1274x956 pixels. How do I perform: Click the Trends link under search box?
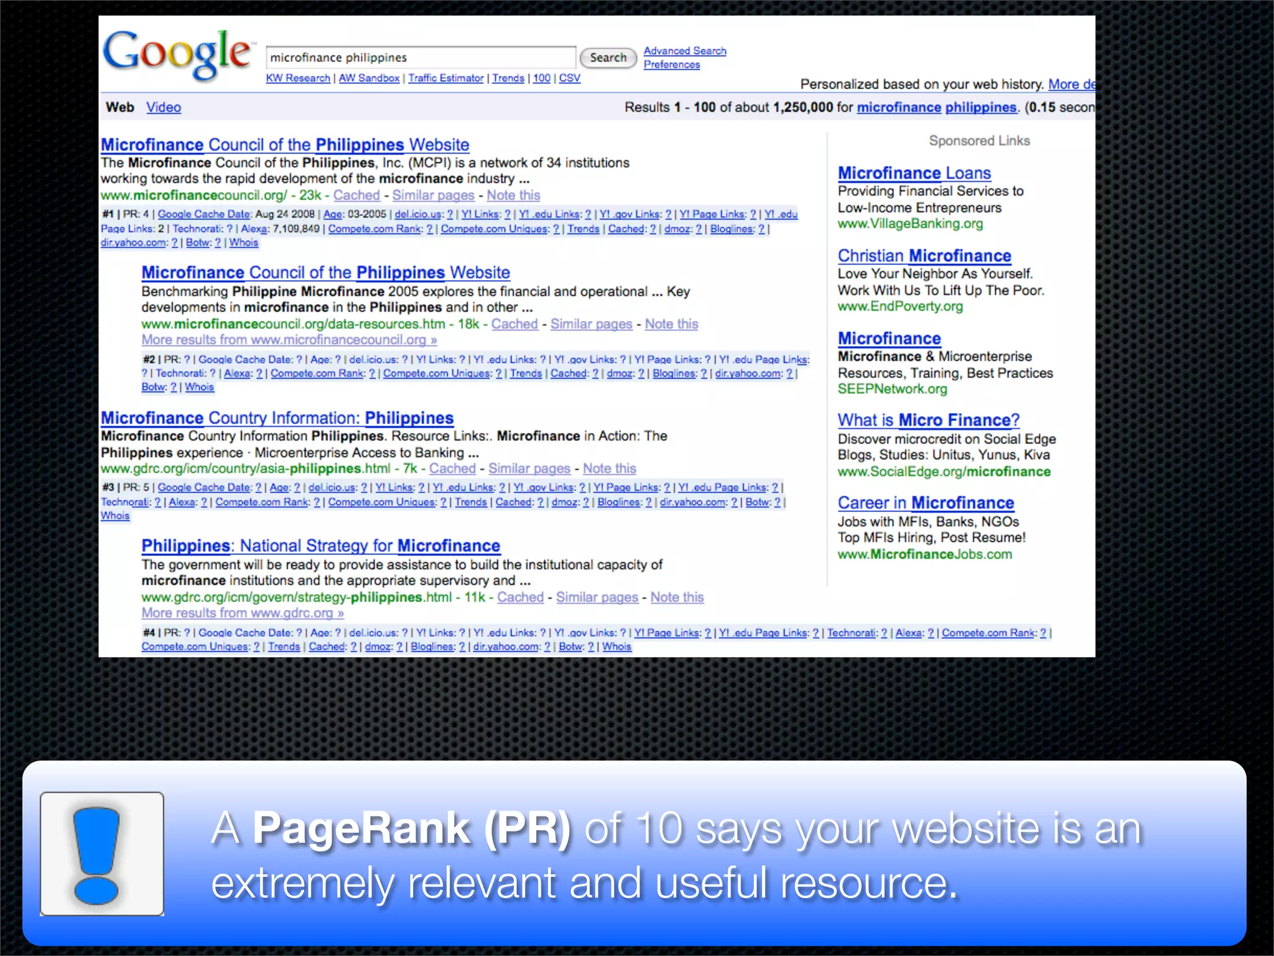click(508, 78)
